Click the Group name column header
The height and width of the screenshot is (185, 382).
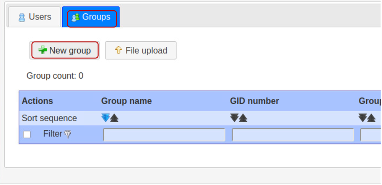click(x=127, y=101)
